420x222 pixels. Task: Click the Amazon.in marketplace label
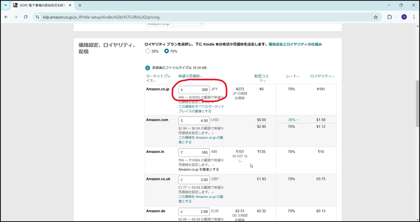click(x=155, y=152)
